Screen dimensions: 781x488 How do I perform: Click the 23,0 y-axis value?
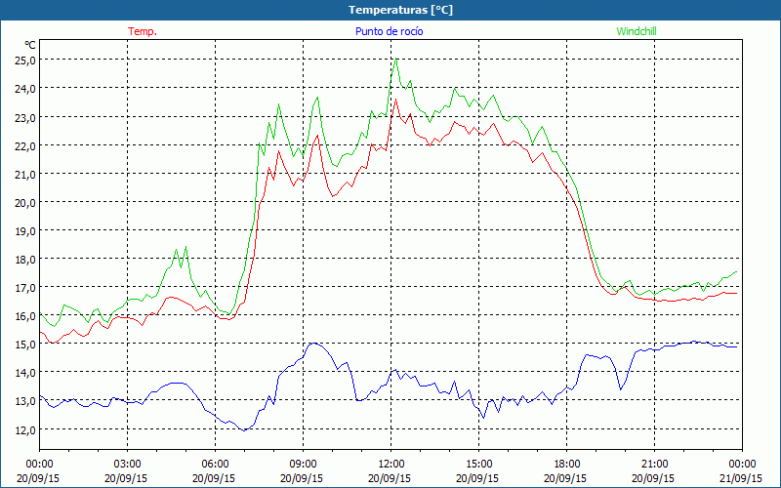(x=25, y=117)
